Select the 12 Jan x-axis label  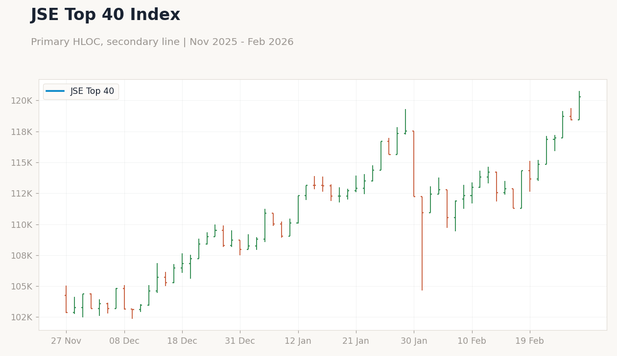[298, 341]
